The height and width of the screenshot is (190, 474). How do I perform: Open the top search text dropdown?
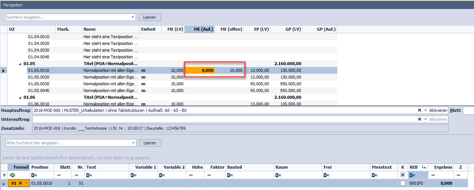pyautogui.click(x=133, y=17)
